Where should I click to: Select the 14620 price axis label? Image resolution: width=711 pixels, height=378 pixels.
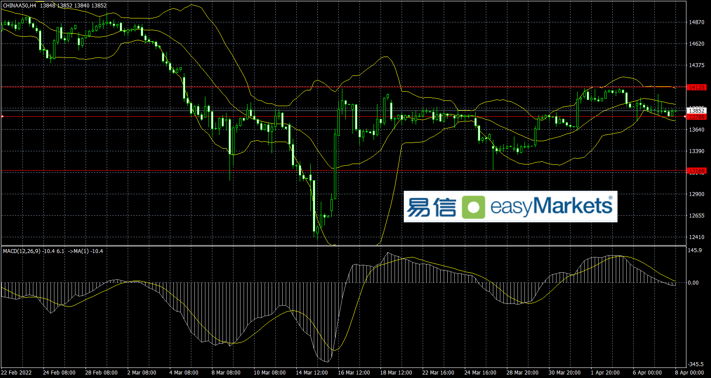pyautogui.click(x=697, y=44)
